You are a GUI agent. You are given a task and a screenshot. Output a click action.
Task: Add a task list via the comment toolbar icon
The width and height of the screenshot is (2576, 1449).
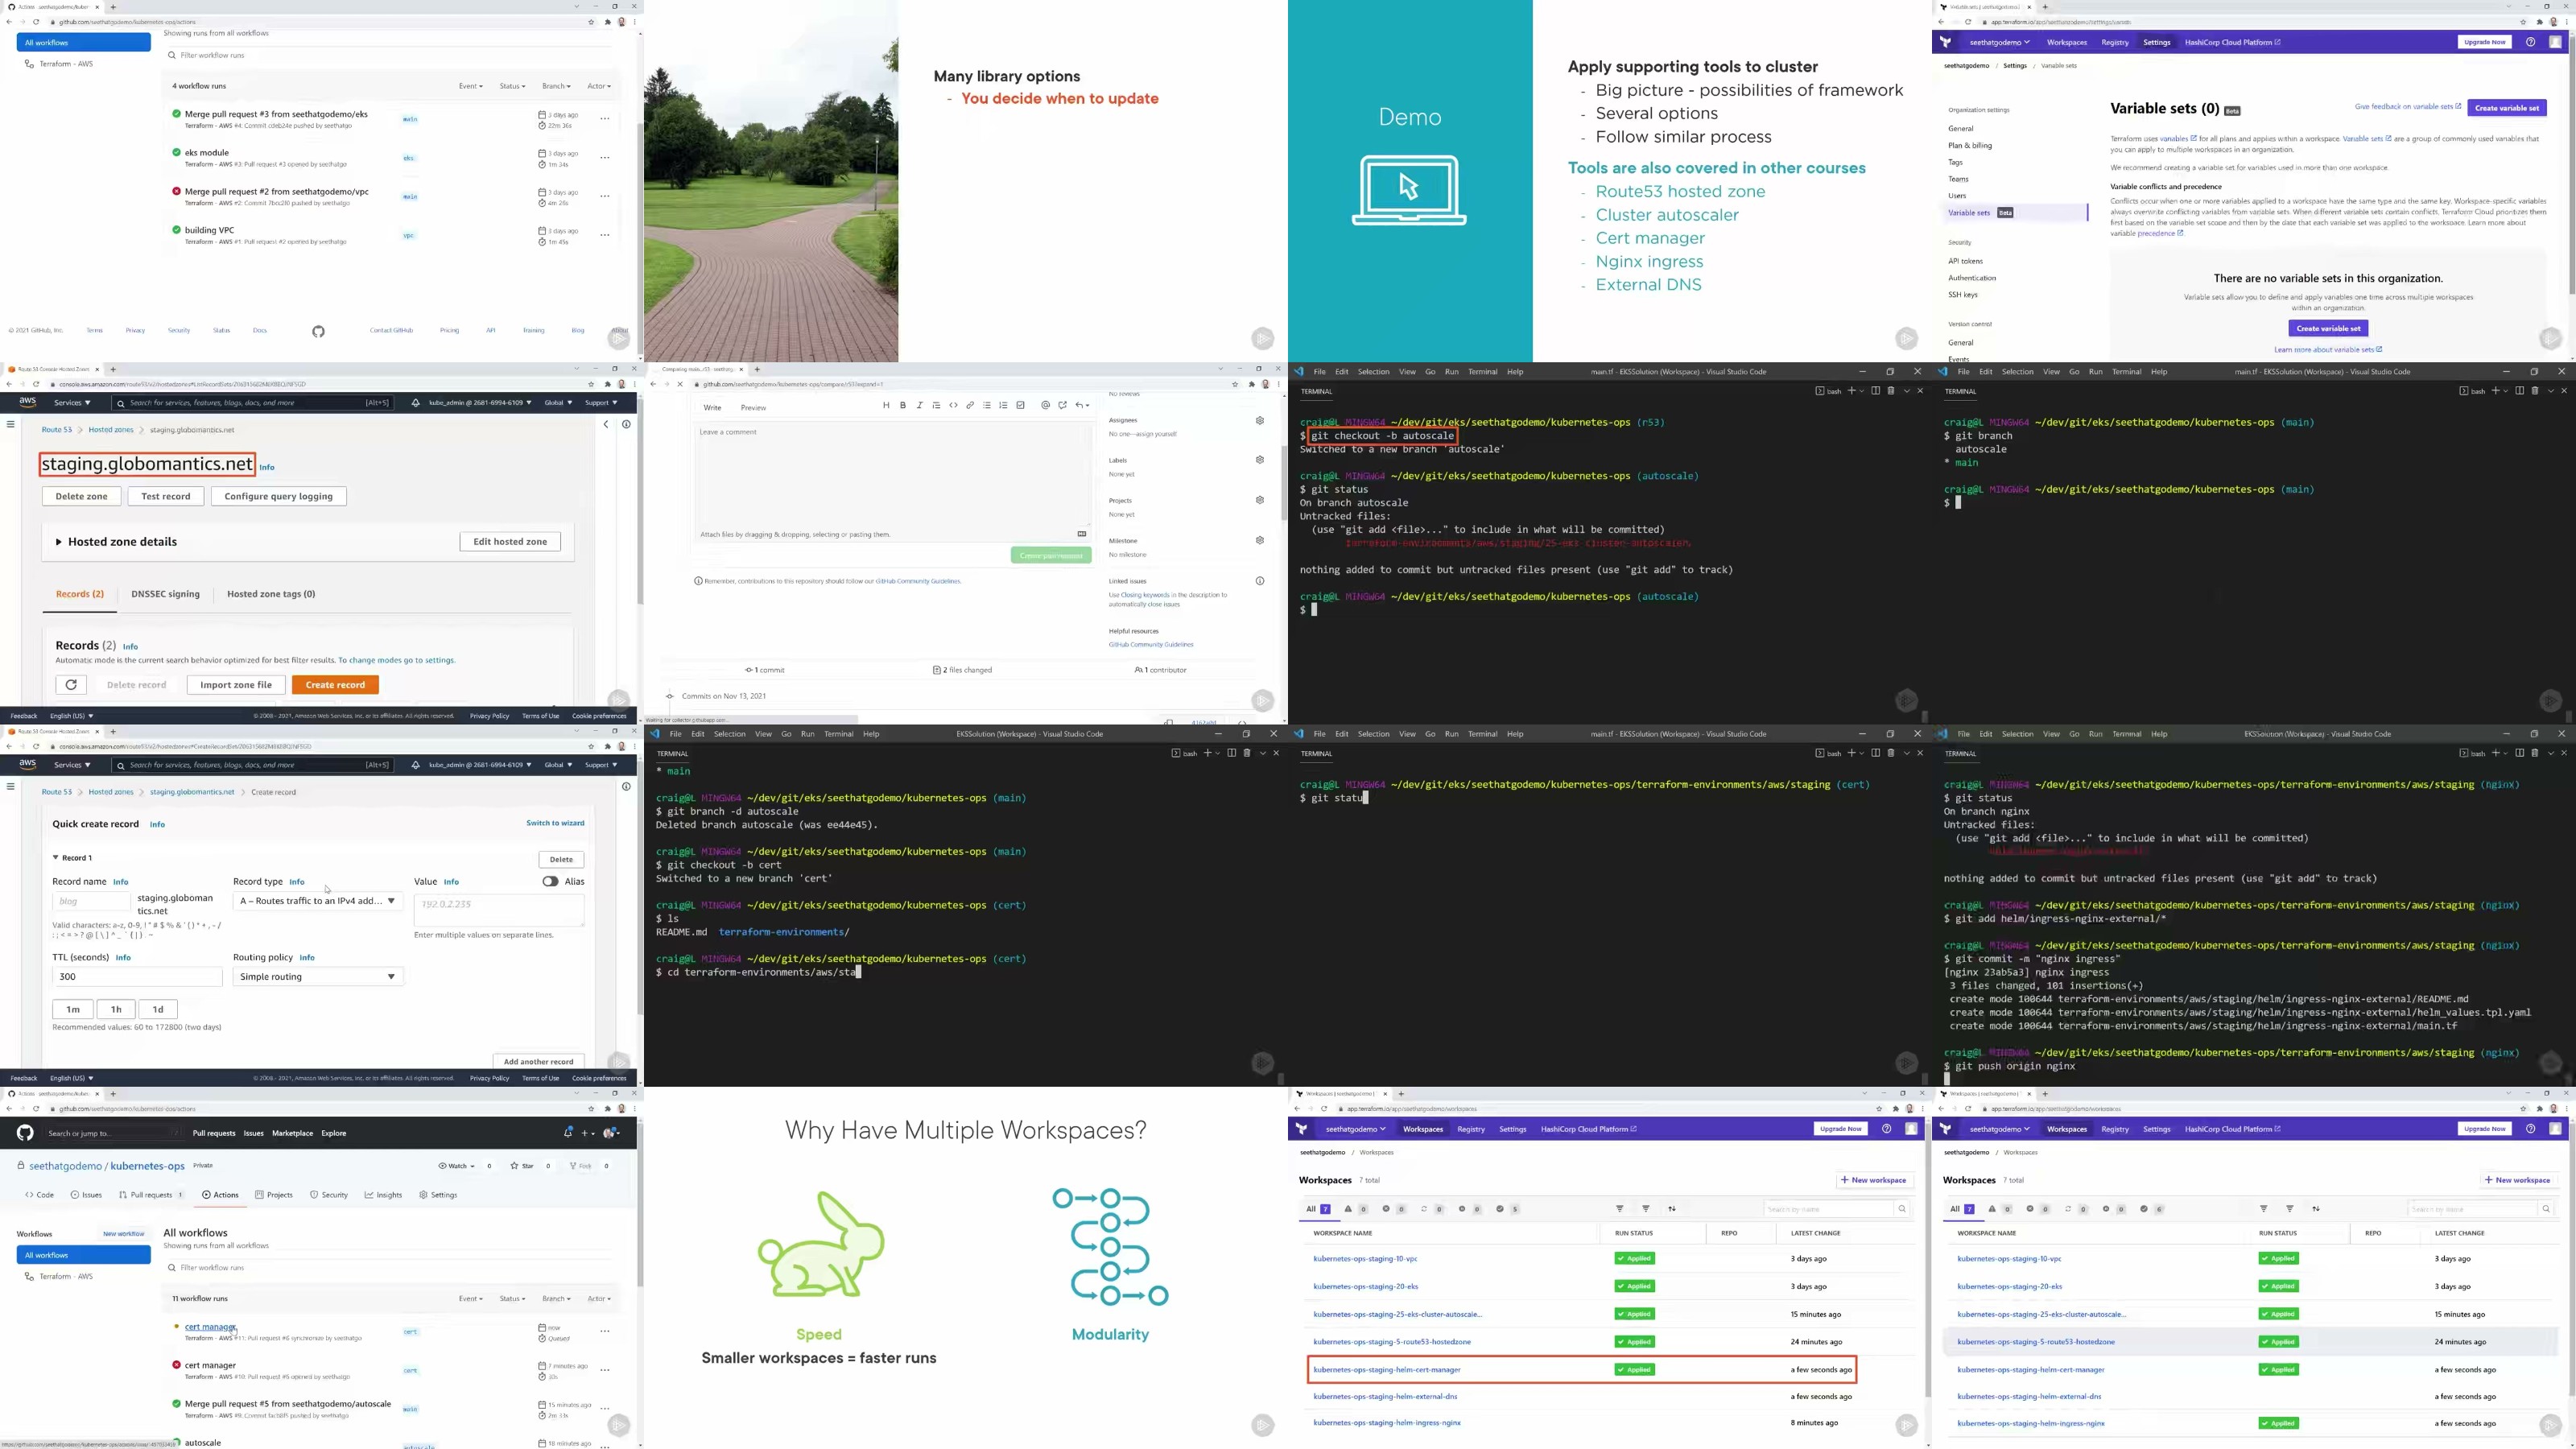coord(1020,406)
